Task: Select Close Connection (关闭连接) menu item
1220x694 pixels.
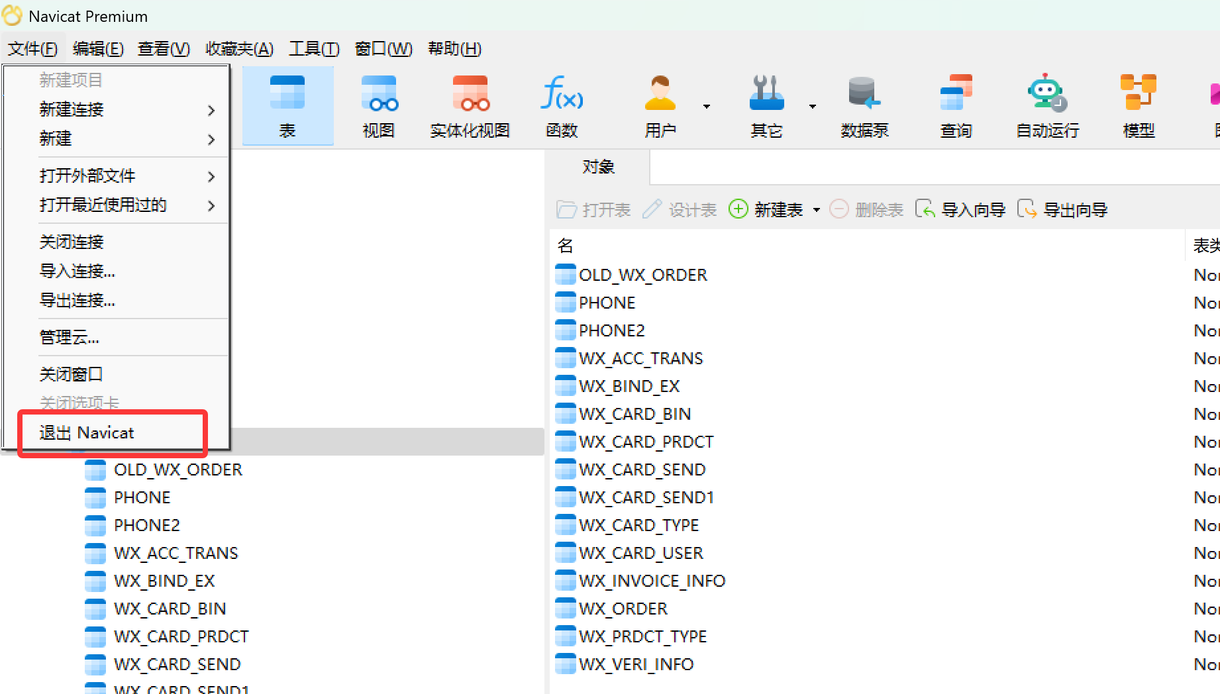Action: click(117, 242)
